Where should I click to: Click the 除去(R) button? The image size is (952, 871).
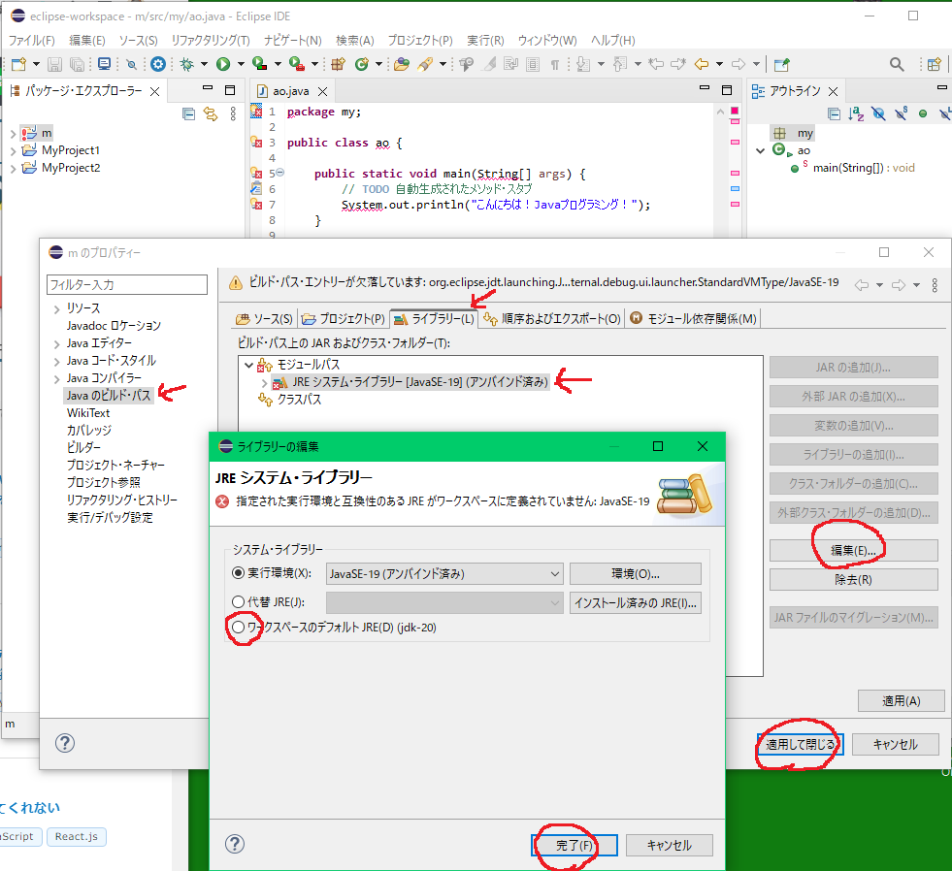click(x=853, y=580)
